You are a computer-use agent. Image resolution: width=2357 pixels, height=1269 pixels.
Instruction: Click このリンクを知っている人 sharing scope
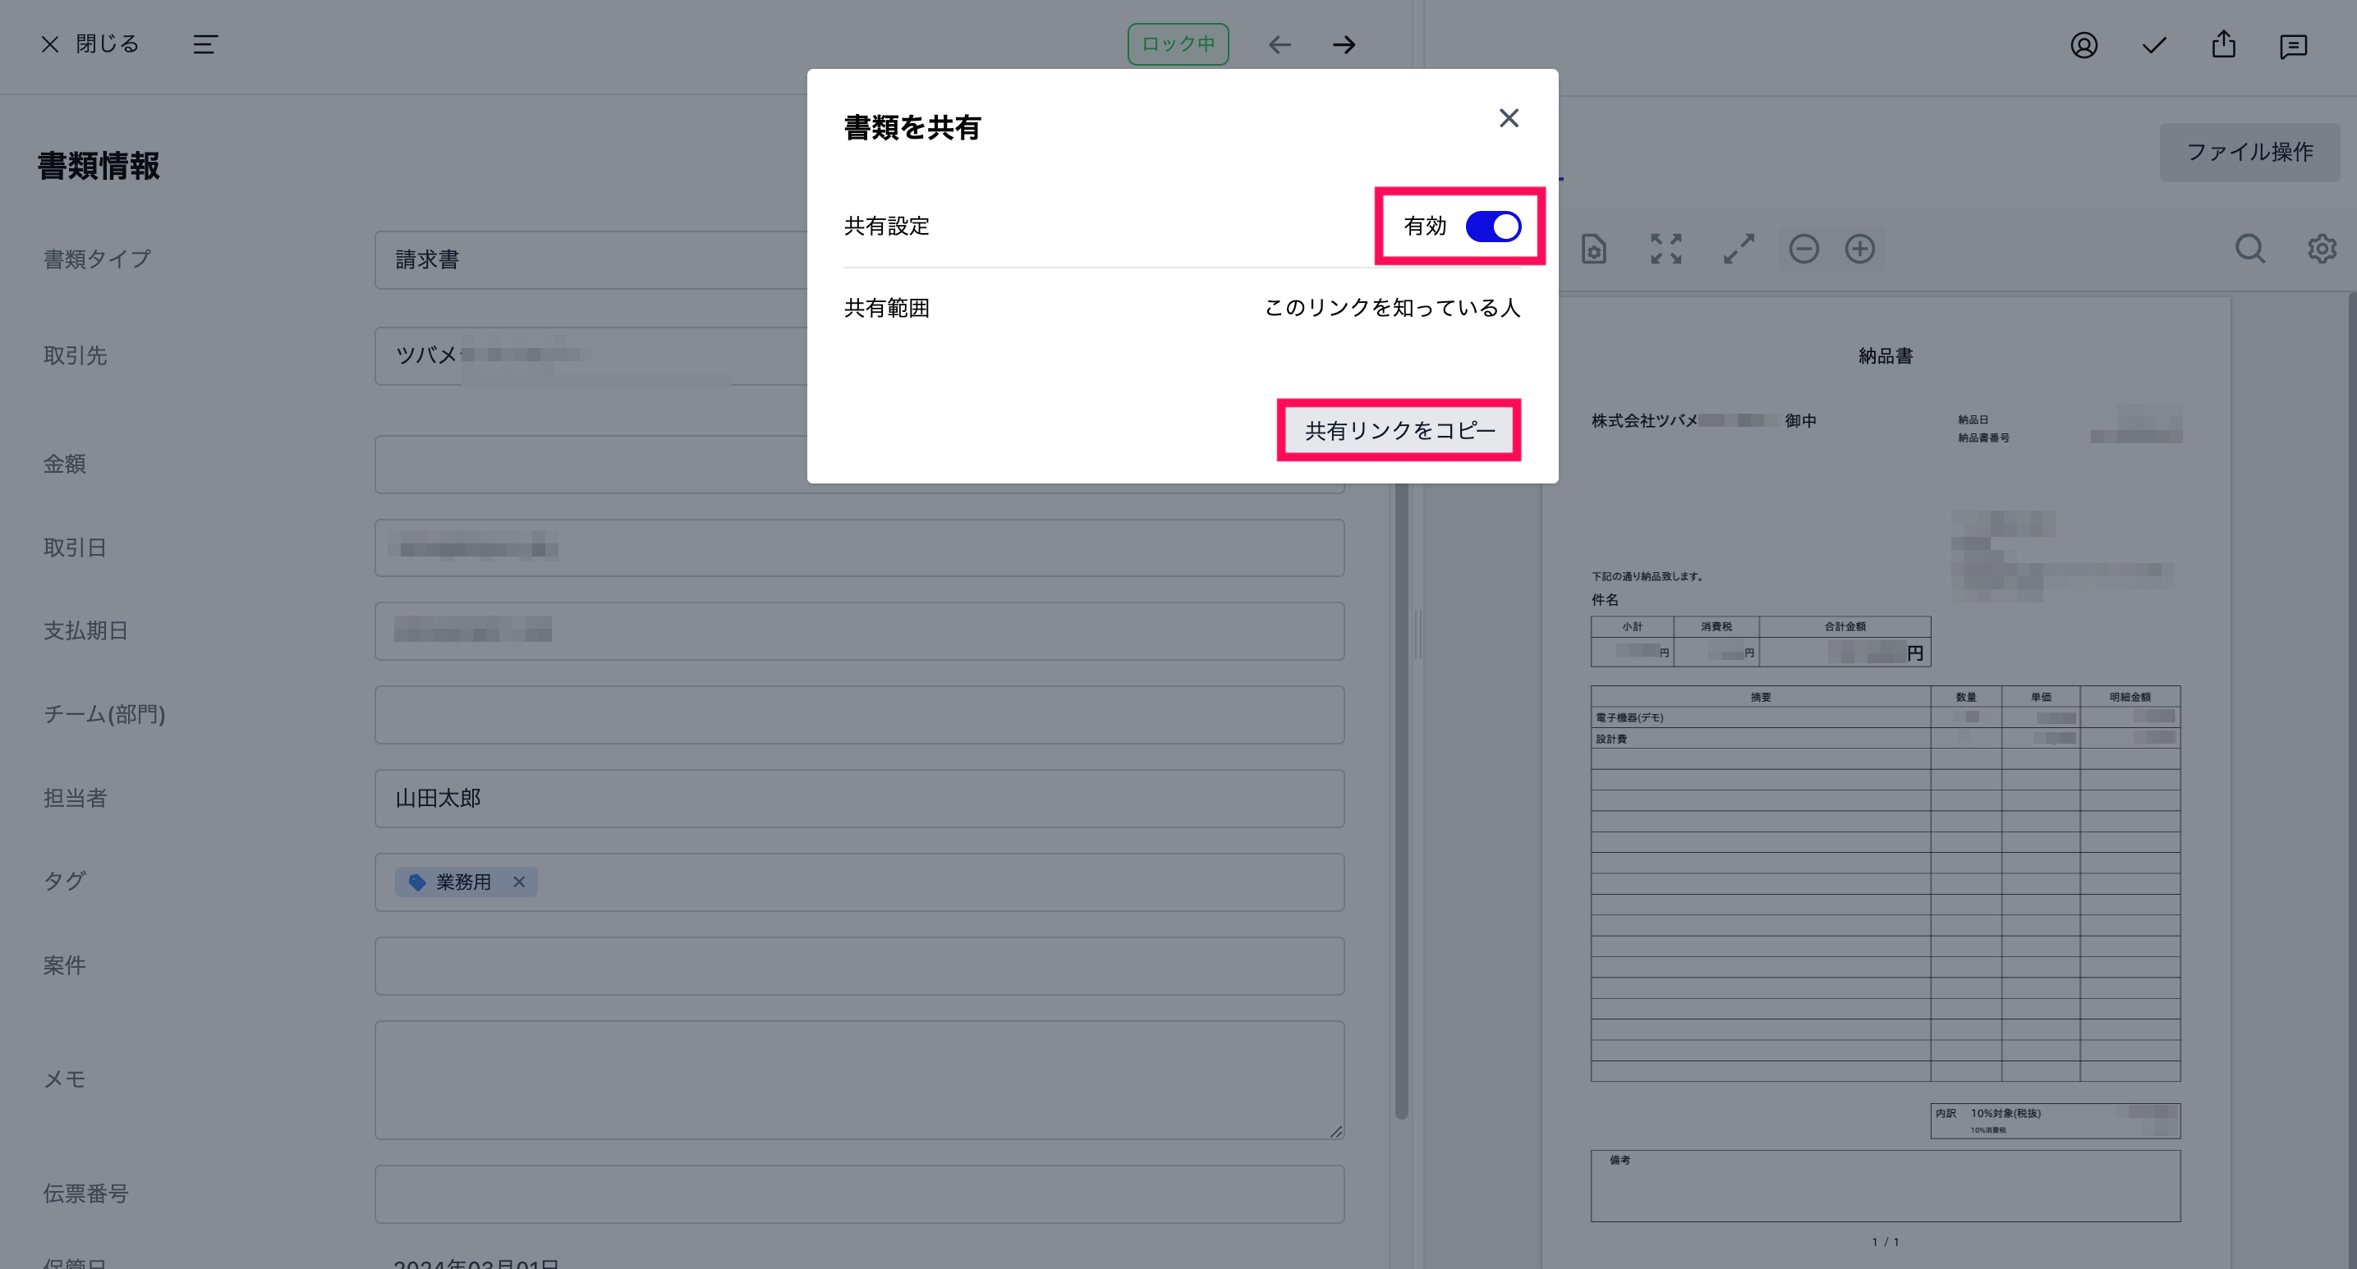click(1392, 307)
